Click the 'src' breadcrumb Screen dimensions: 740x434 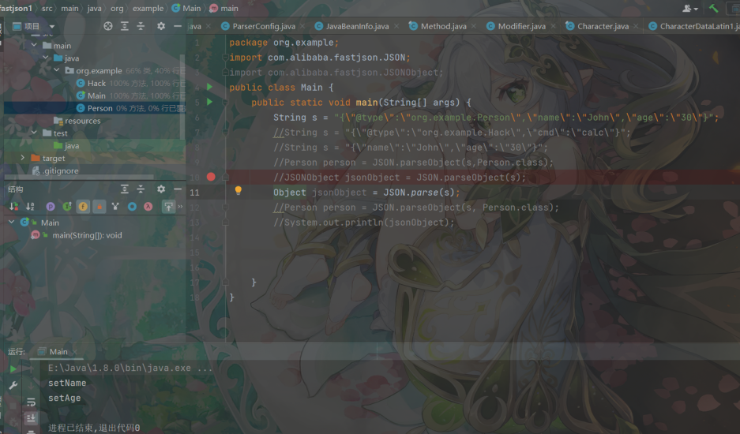tap(47, 8)
